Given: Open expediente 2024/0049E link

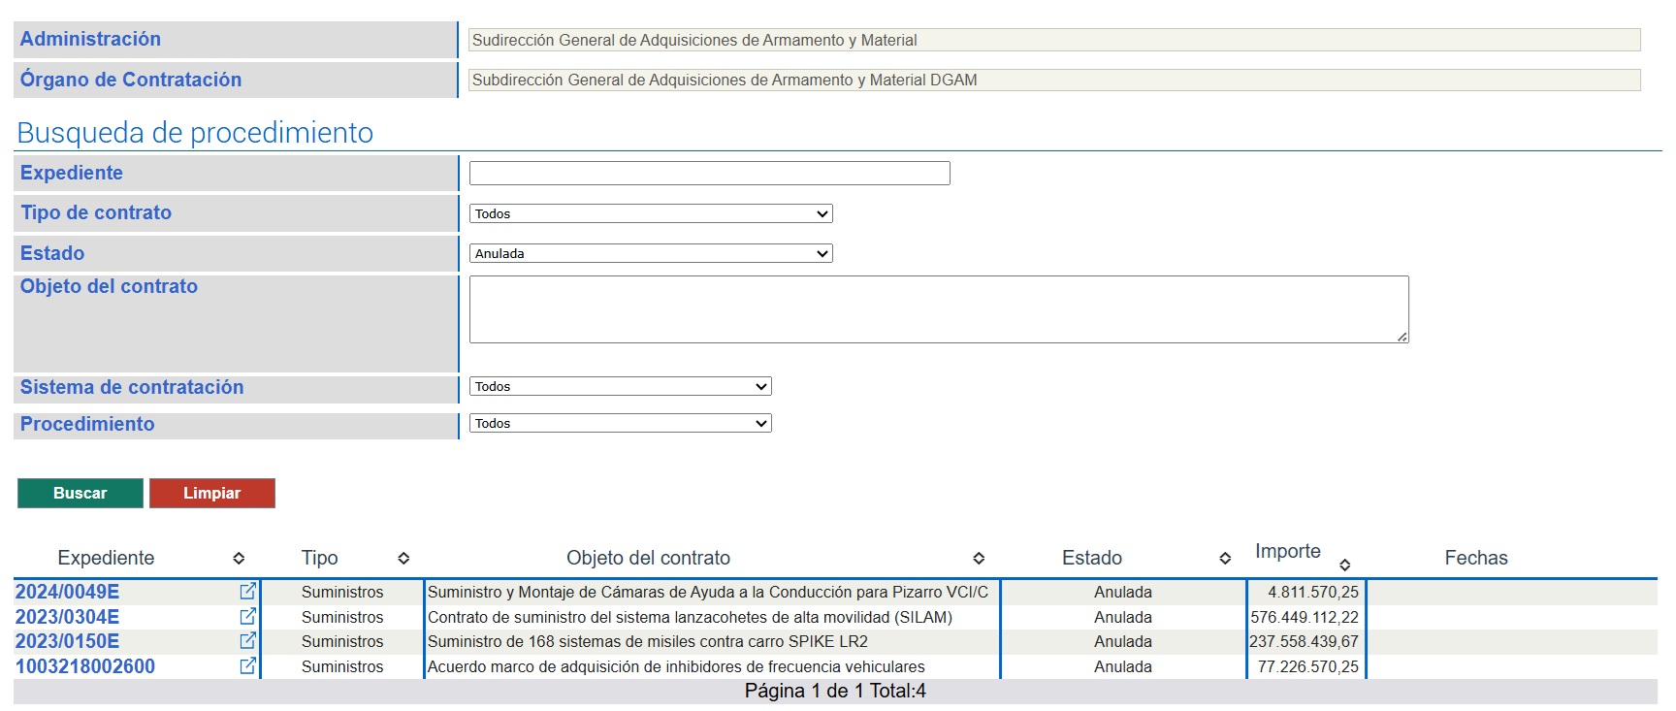Looking at the screenshot, I should click(x=68, y=592).
